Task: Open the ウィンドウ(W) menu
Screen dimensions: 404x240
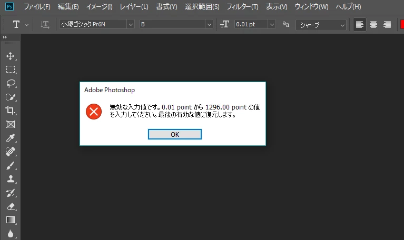Action: click(x=311, y=7)
